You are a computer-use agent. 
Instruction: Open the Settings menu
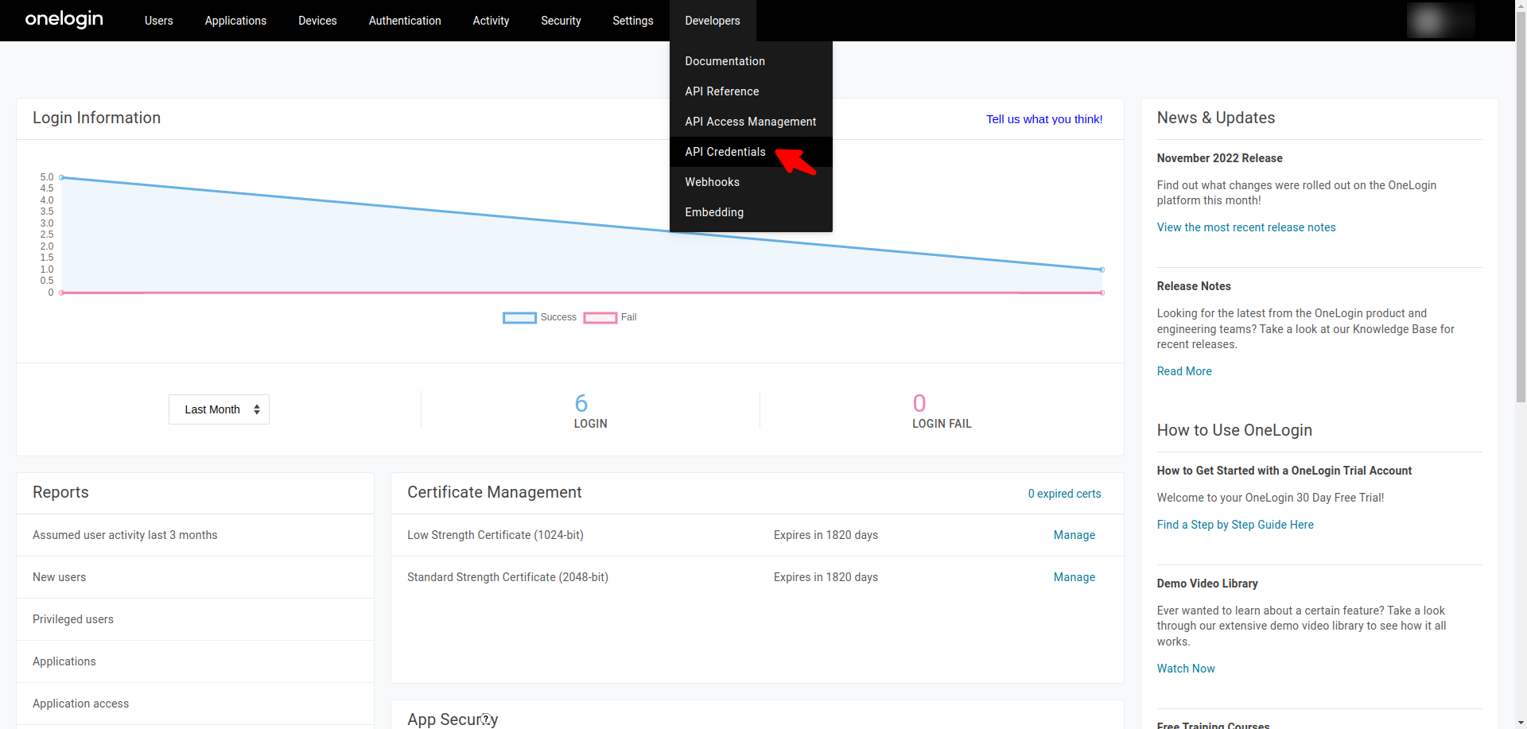pyautogui.click(x=633, y=21)
